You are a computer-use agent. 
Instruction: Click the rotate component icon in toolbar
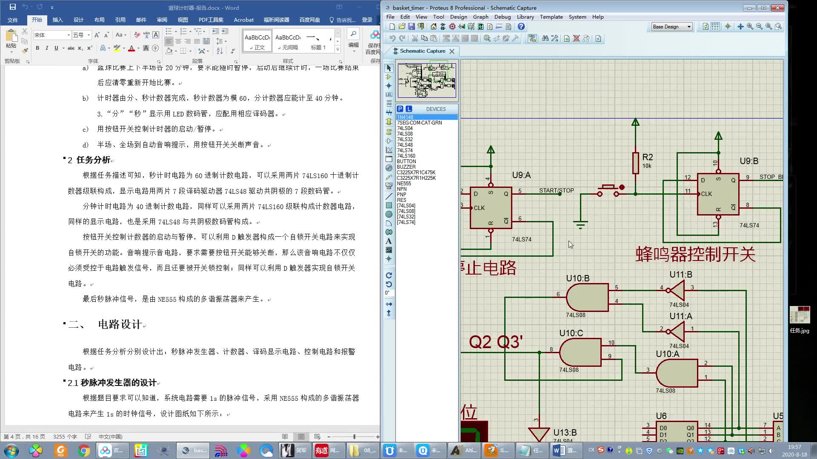[x=389, y=275]
